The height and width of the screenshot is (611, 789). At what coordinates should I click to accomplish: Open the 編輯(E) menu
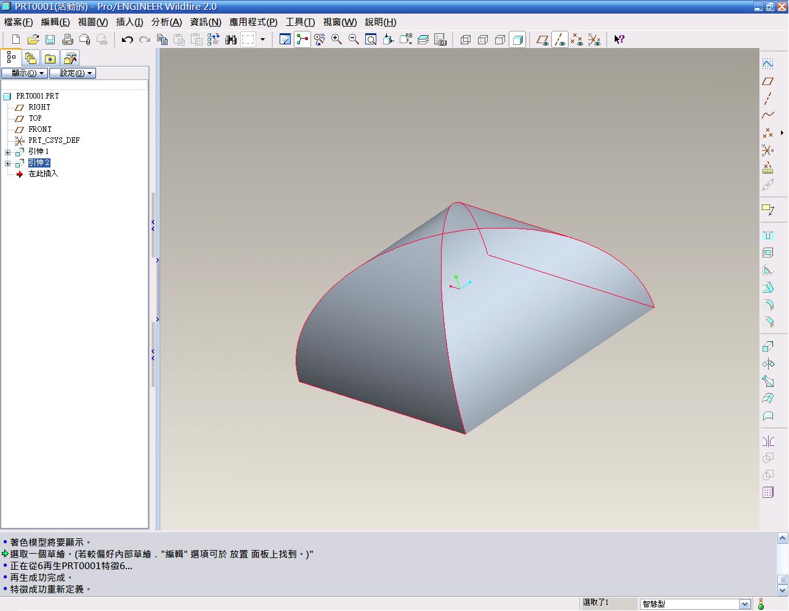coord(55,22)
